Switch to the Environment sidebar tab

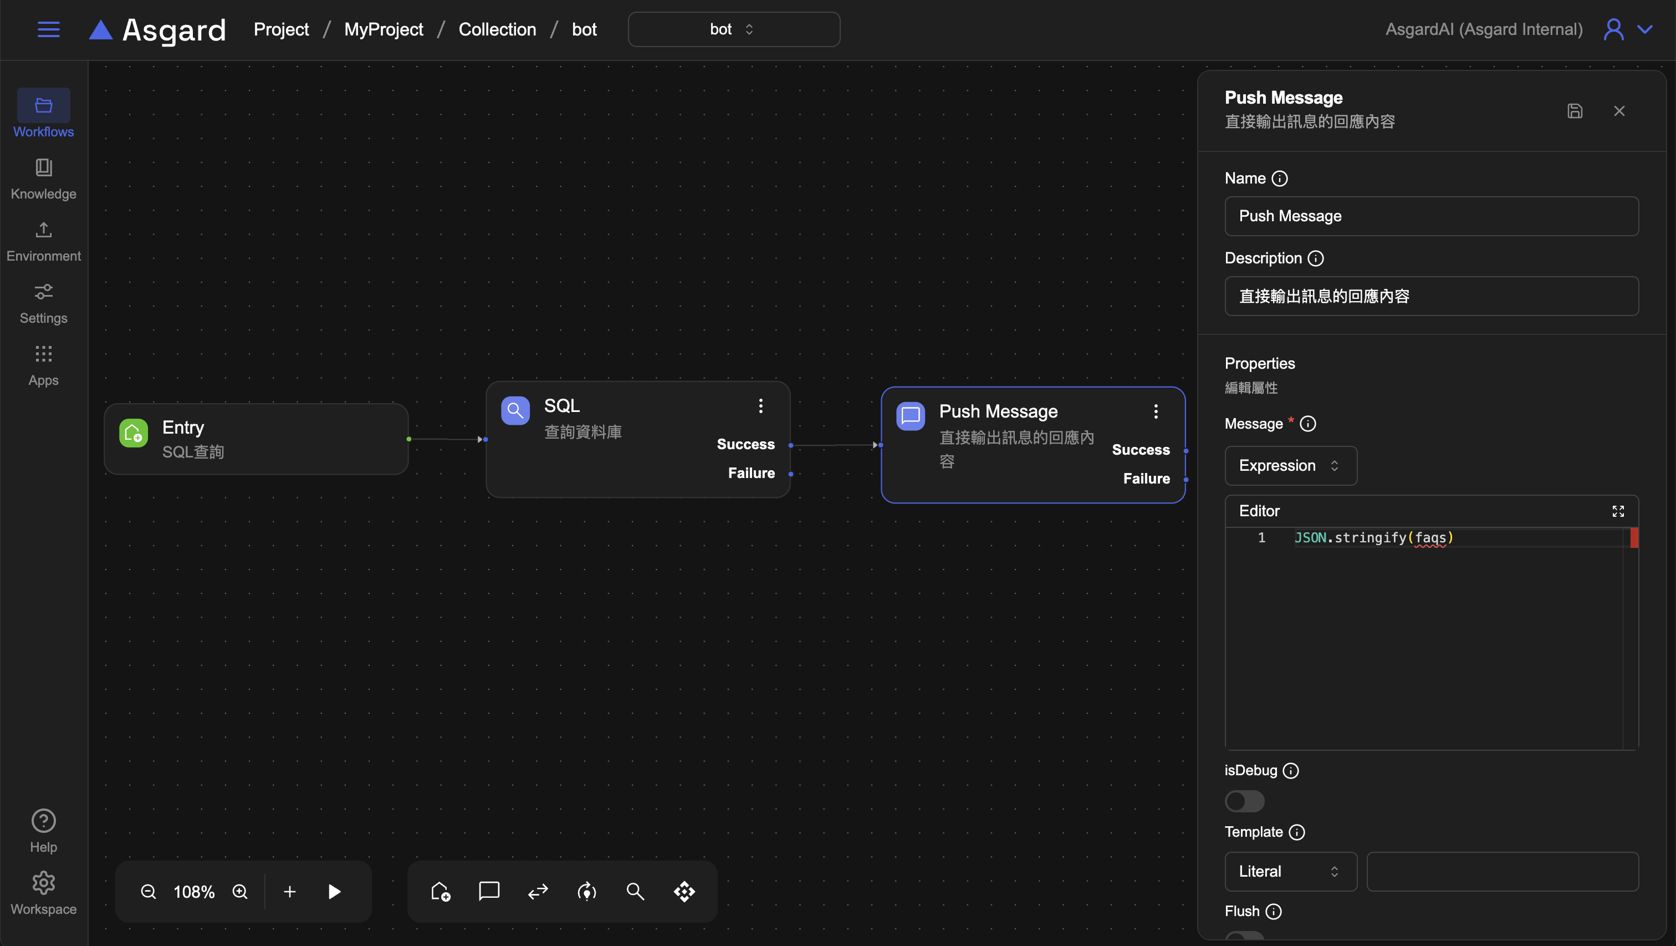(x=44, y=241)
